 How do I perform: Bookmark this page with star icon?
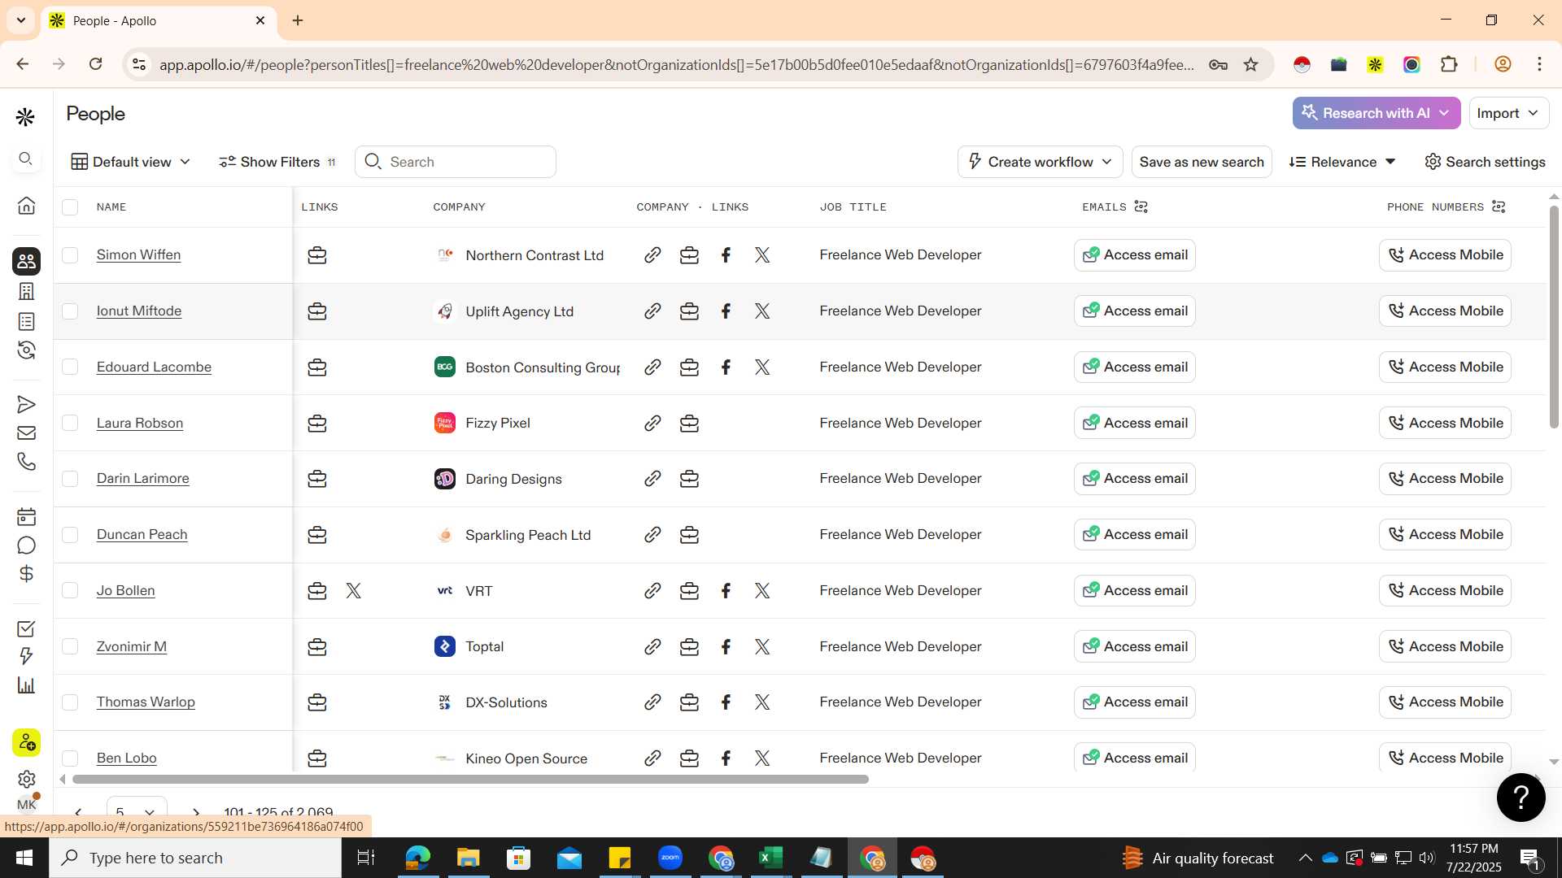point(1250,64)
